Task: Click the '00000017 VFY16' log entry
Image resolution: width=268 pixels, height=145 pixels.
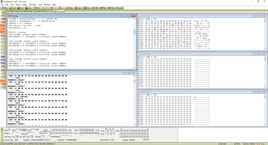Action: [16, 99]
